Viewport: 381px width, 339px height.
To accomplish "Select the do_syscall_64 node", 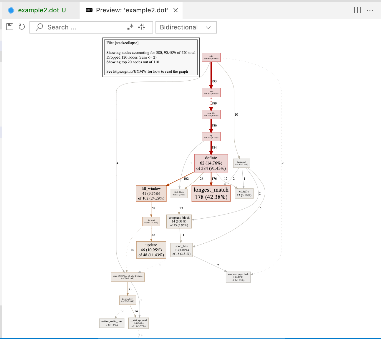I will (x=128, y=300).
